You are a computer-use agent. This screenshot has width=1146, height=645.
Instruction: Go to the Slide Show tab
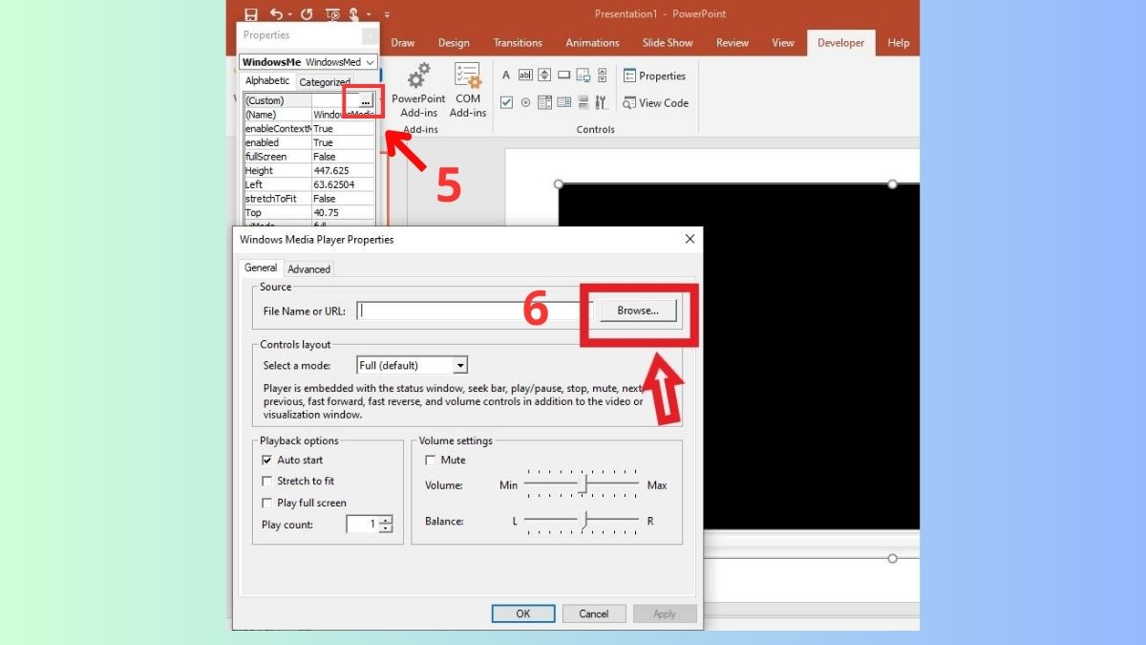point(668,43)
